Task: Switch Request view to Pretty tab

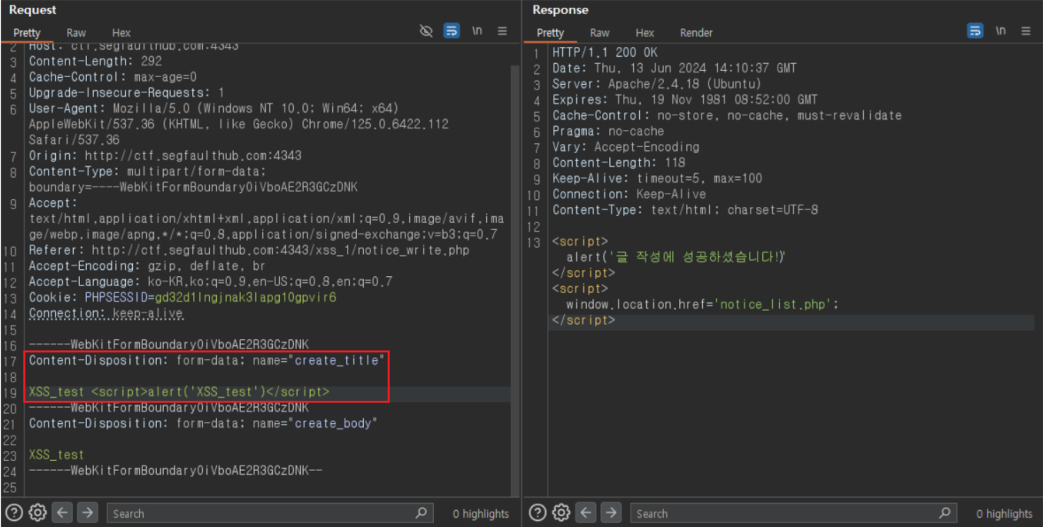Action: pyautogui.click(x=26, y=32)
